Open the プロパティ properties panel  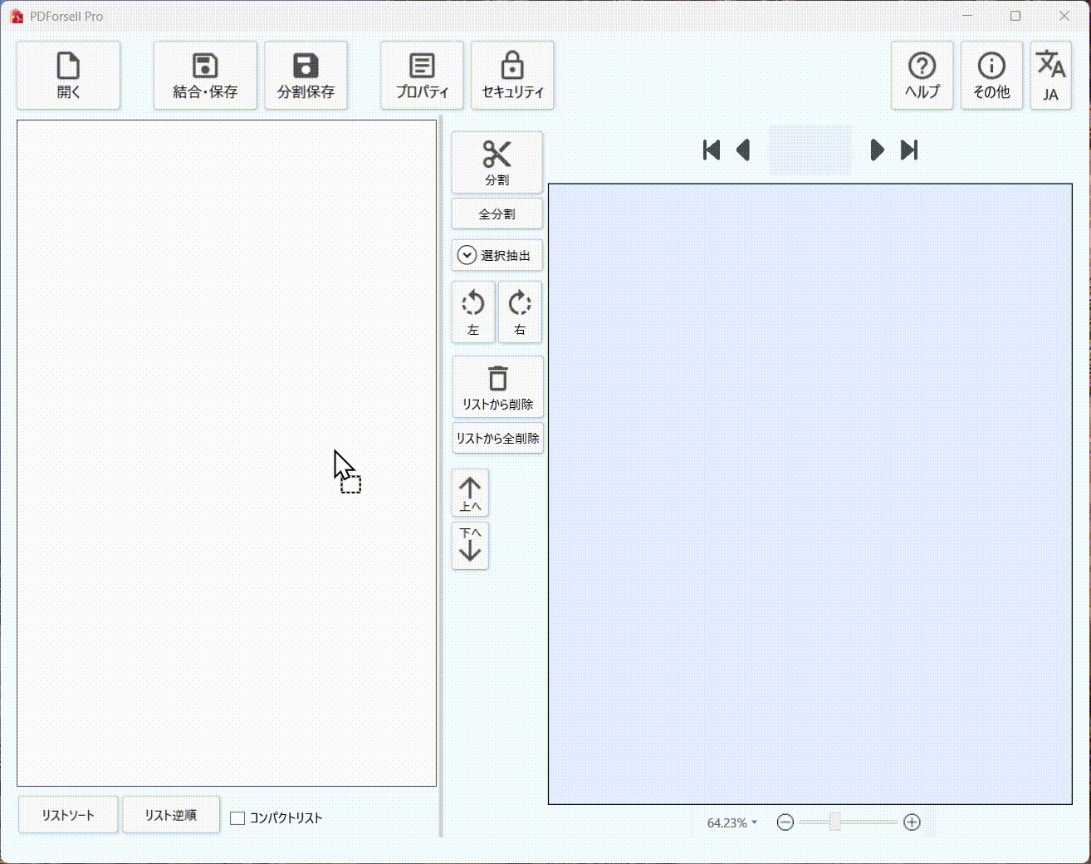[x=422, y=76]
